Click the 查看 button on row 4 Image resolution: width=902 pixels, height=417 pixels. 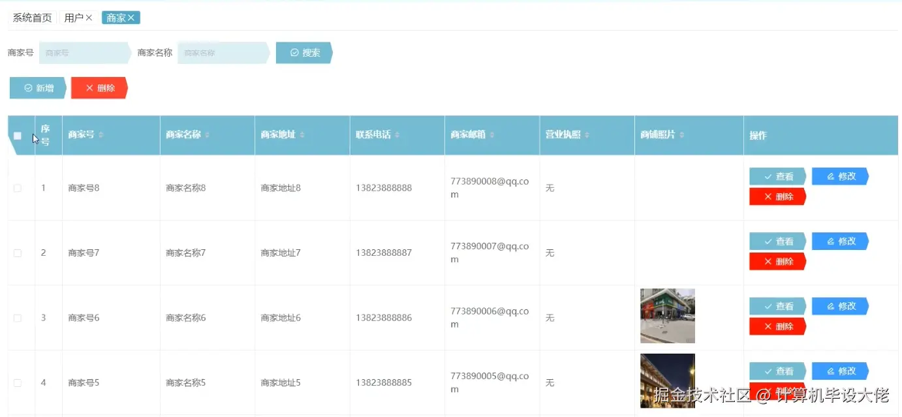tap(777, 371)
